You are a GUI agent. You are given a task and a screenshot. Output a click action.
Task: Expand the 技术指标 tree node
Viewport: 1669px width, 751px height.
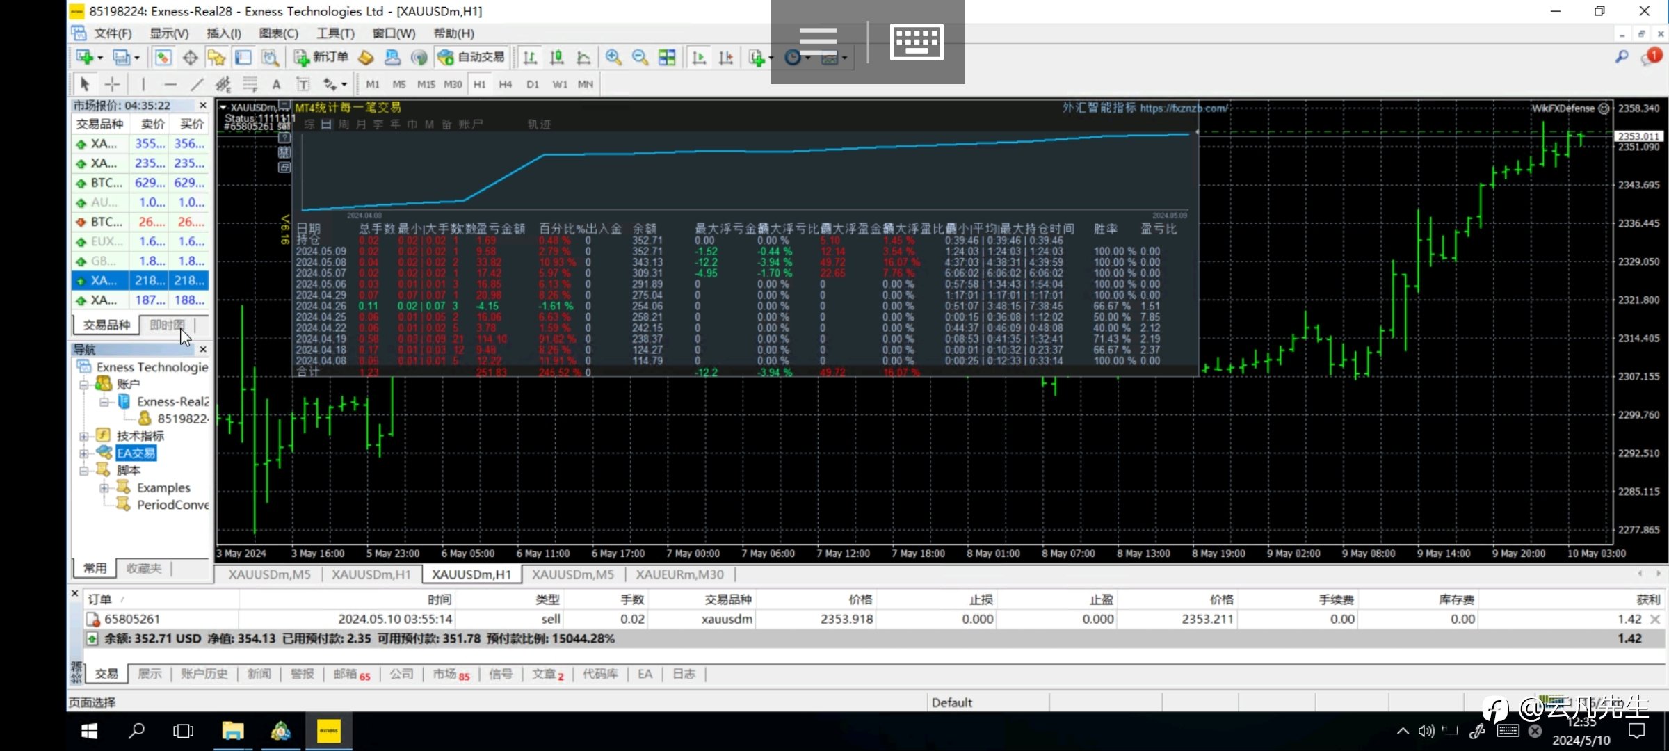[83, 436]
